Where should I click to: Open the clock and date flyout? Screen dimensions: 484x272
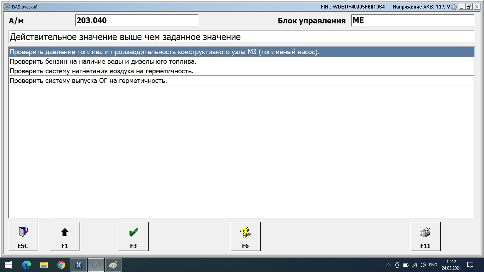(x=451, y=265)
